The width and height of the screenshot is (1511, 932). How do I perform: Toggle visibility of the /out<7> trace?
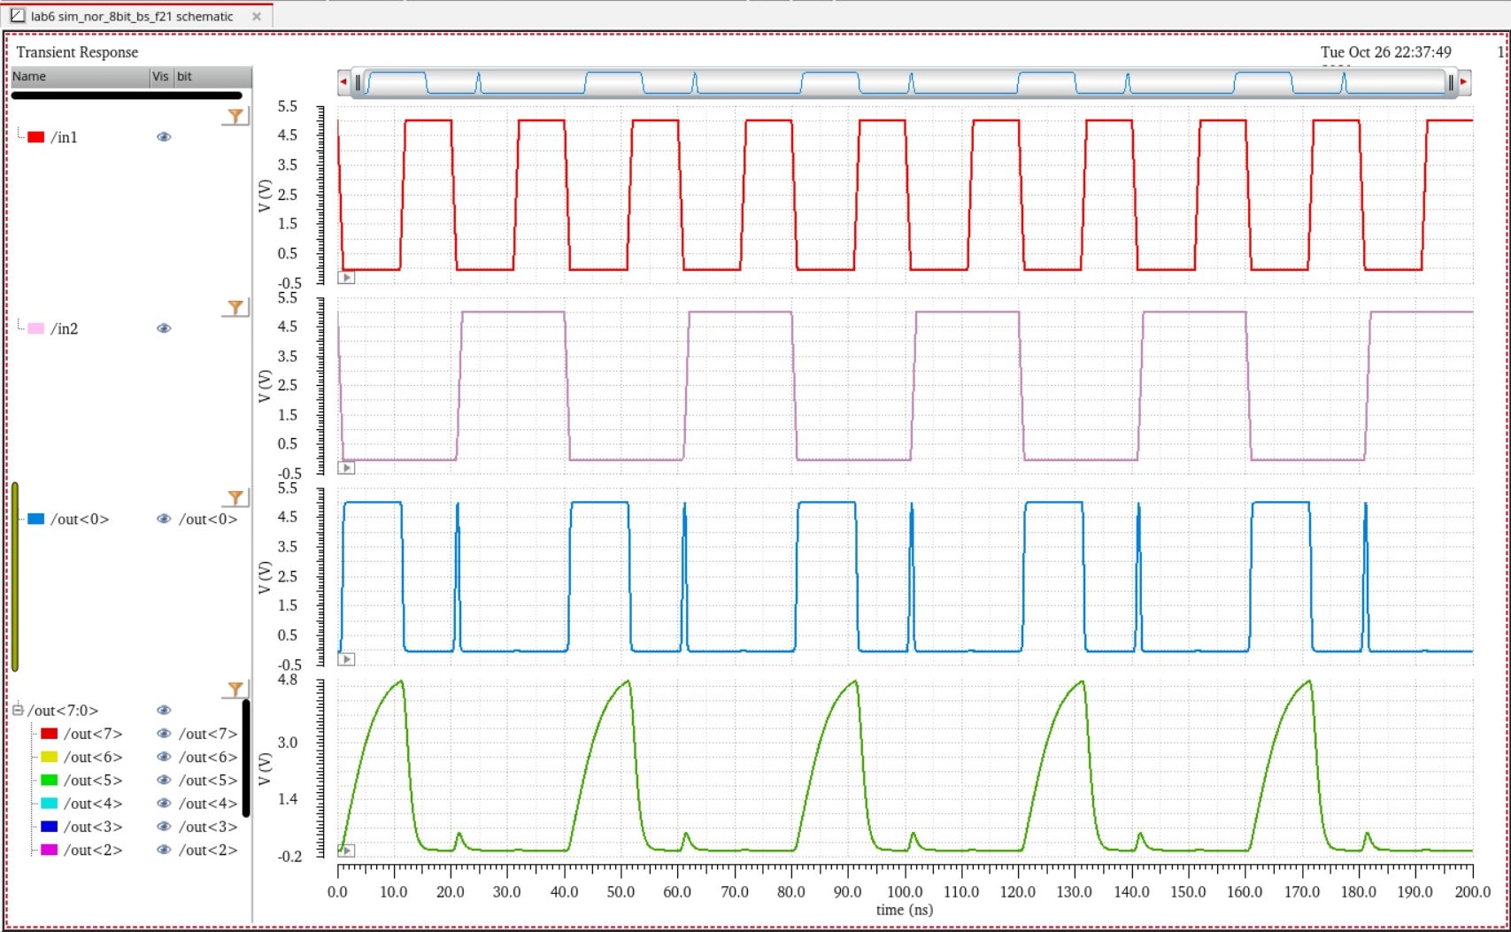164,734
